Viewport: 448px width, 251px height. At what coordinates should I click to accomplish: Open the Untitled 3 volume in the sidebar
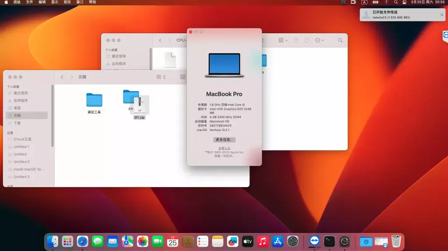[x=21, y=177]
